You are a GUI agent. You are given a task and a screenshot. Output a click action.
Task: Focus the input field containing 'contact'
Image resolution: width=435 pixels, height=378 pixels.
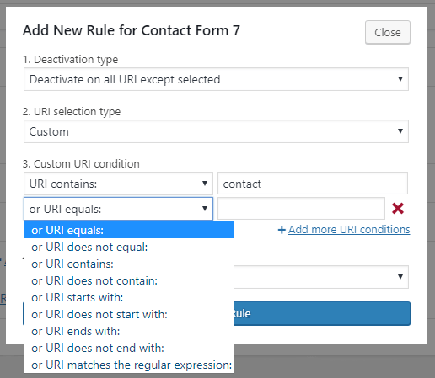click(x=313, y=184)
